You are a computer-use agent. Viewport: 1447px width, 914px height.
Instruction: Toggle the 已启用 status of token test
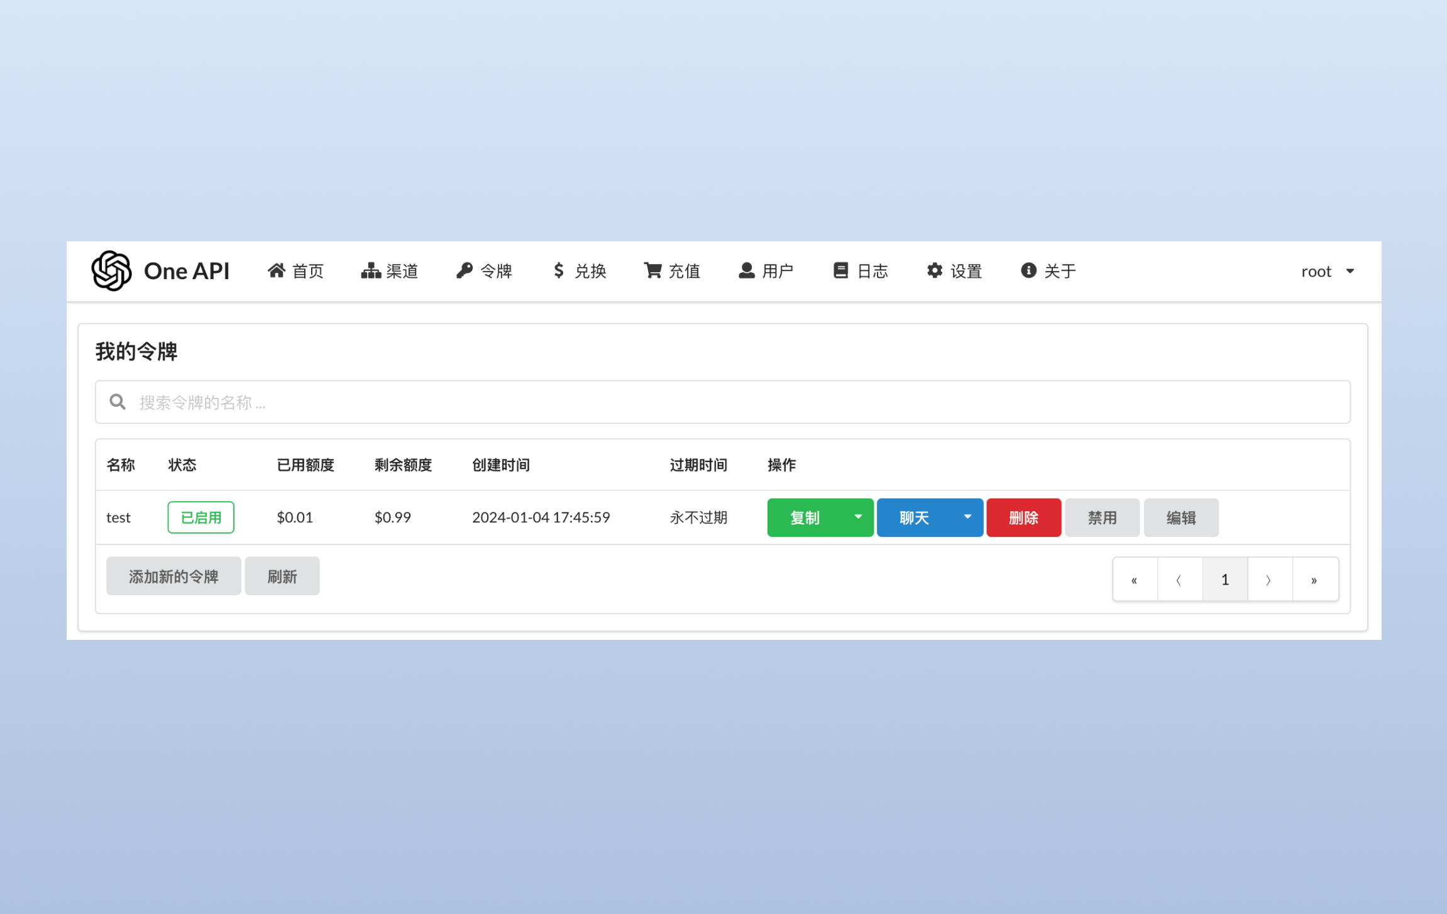click(201, 517)
